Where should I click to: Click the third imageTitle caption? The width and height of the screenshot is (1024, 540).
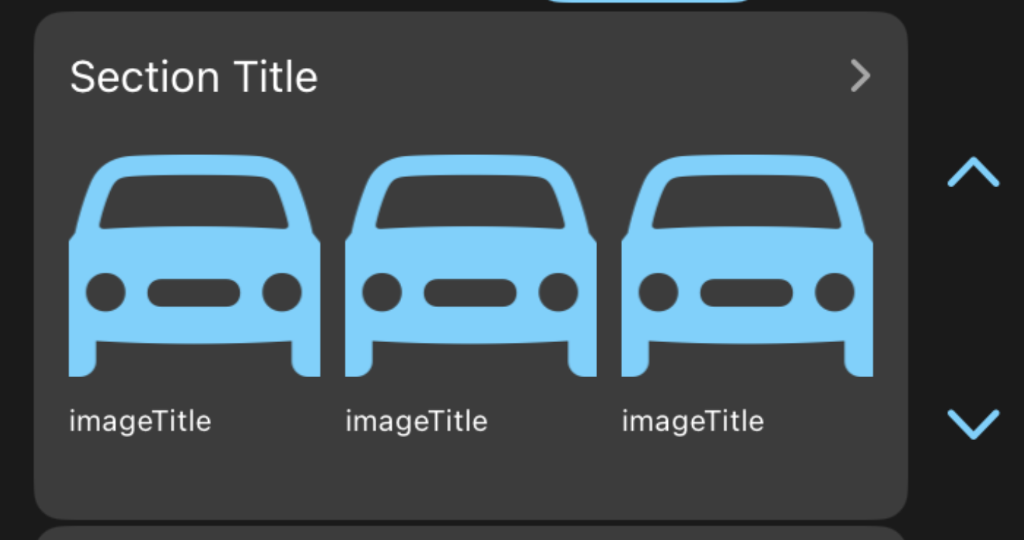point(692,421)
